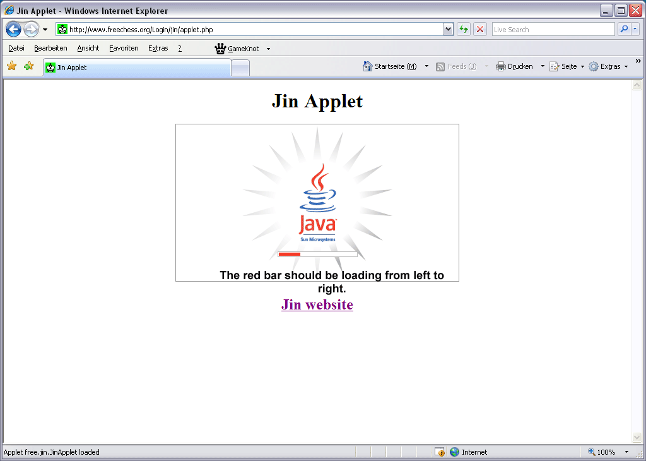Click the Internet Explorer title bar icon
646x461 pixels.
point(9,10)
